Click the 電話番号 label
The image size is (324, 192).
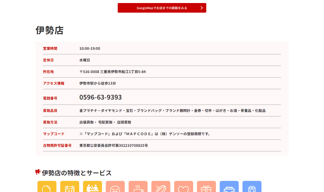pos(50,98)
